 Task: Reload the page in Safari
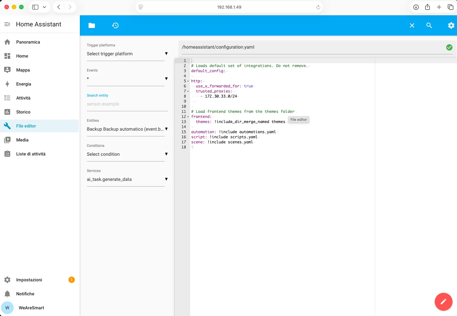(318, 7)
